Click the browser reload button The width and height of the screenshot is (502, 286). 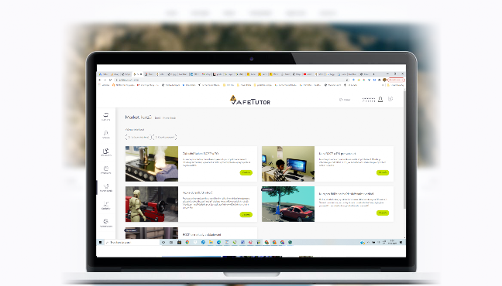(110, 80)
